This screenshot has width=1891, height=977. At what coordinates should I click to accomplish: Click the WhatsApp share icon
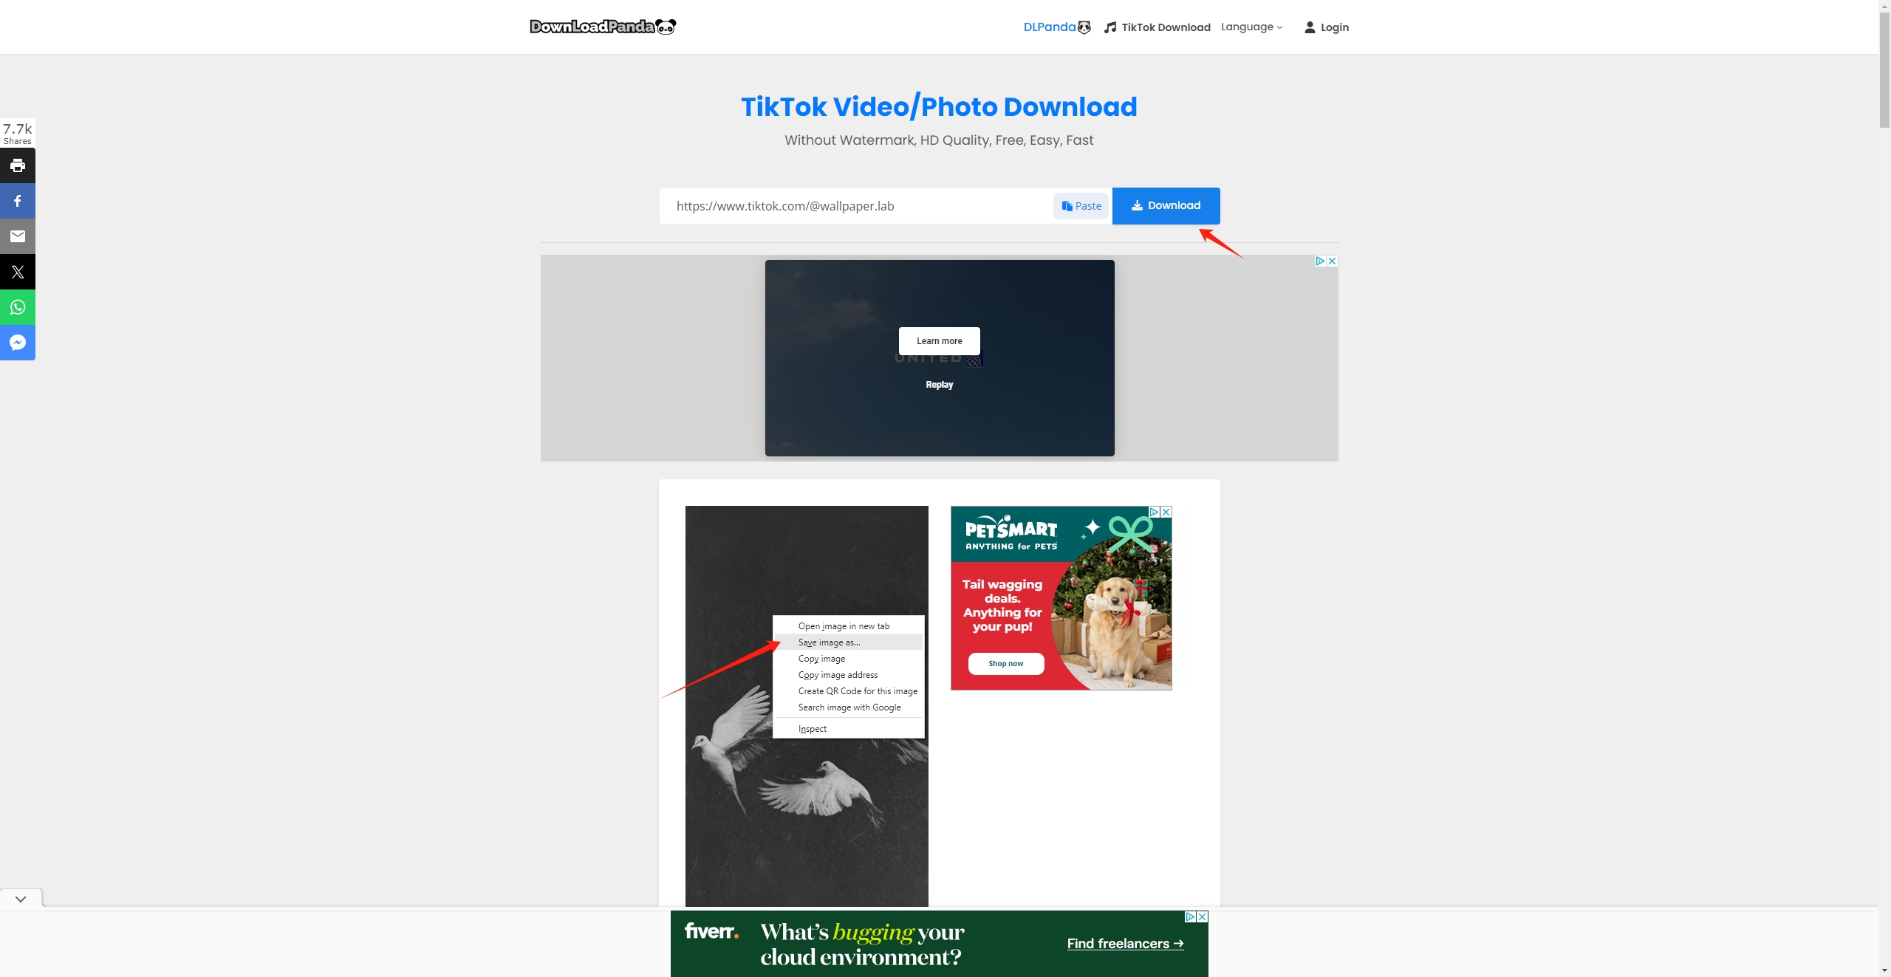coord(18,306)
